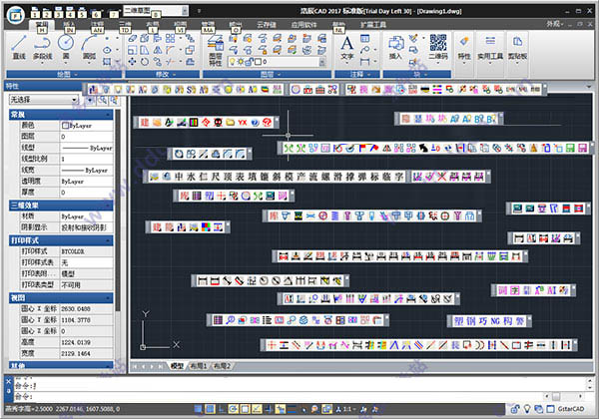This screenshot has height=419, width=599.
Task: Click the command line input field
Action: click(x=279, y=396)
